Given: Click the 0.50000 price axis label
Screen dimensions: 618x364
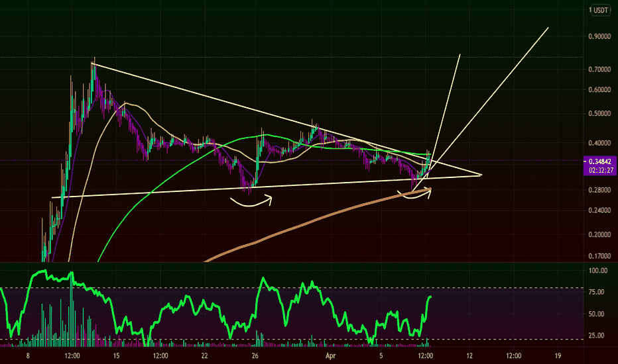Looking at the screenshot, I should [x=599, y=114].
